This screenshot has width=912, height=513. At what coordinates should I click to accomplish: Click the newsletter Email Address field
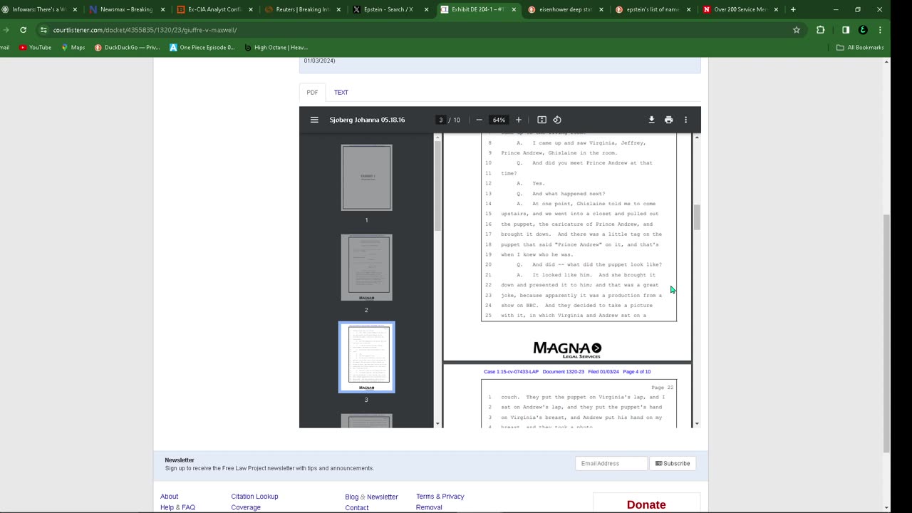pos(611,463)
